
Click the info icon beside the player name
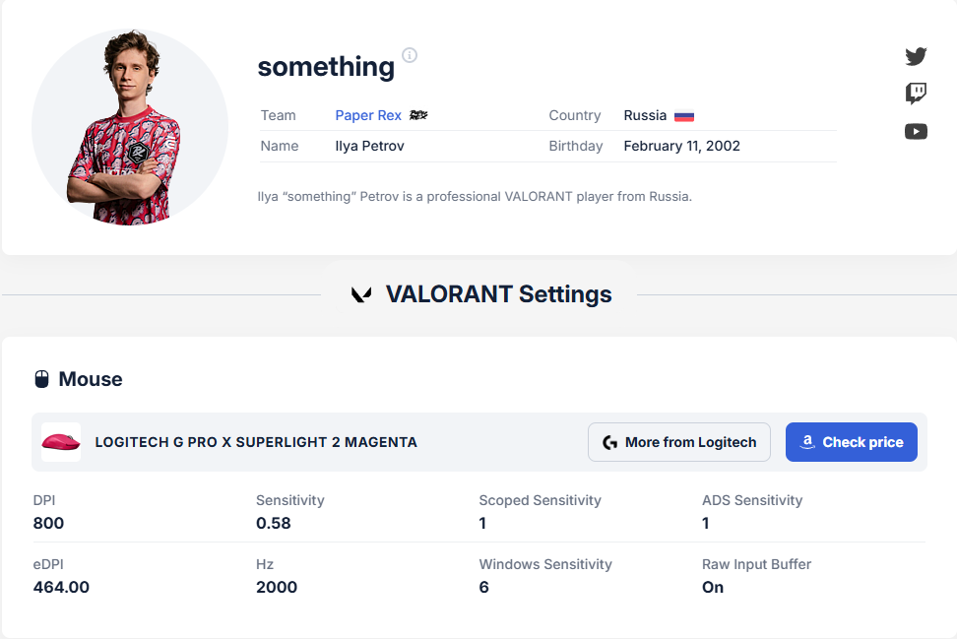point(410,55)
